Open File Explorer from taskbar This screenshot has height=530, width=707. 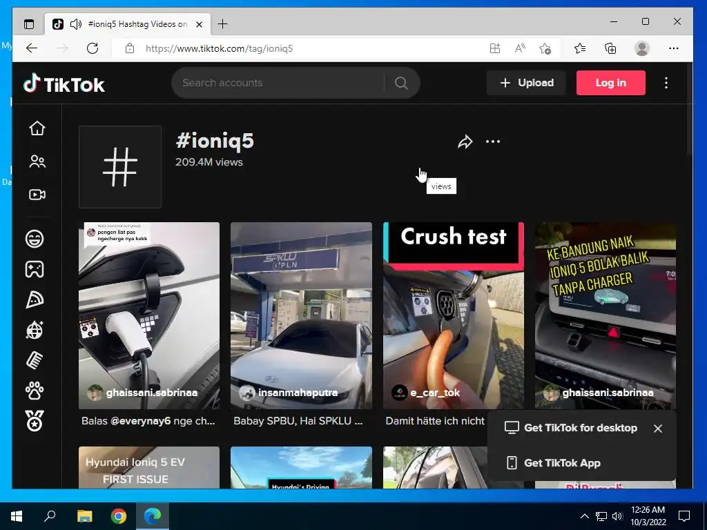84,516
